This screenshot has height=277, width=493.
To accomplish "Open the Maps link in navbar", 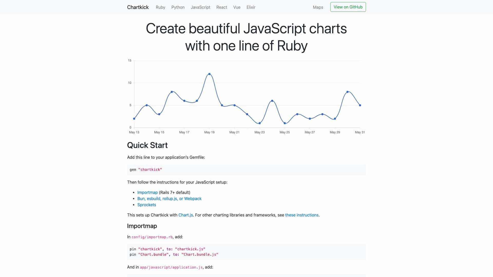I will coord(318,7).
